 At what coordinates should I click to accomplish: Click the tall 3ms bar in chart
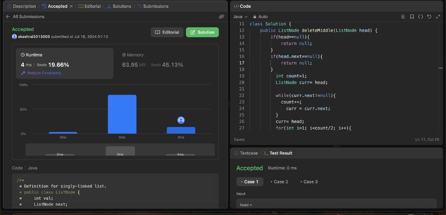[122, 114]
